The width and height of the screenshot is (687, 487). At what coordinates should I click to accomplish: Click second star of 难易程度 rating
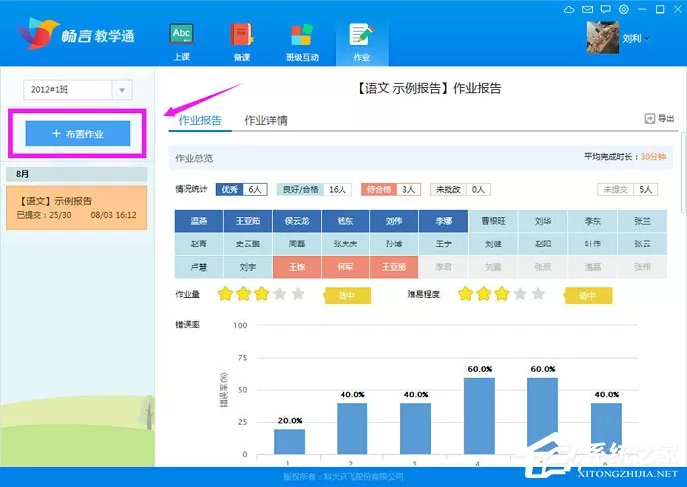coord(484,293)
